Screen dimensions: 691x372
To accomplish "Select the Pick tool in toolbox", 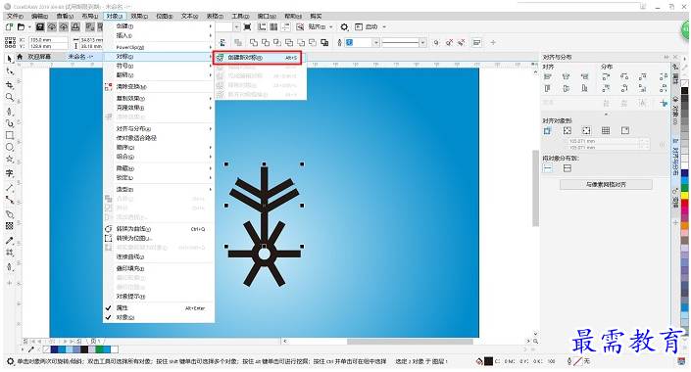I will (x=9, y=58).
